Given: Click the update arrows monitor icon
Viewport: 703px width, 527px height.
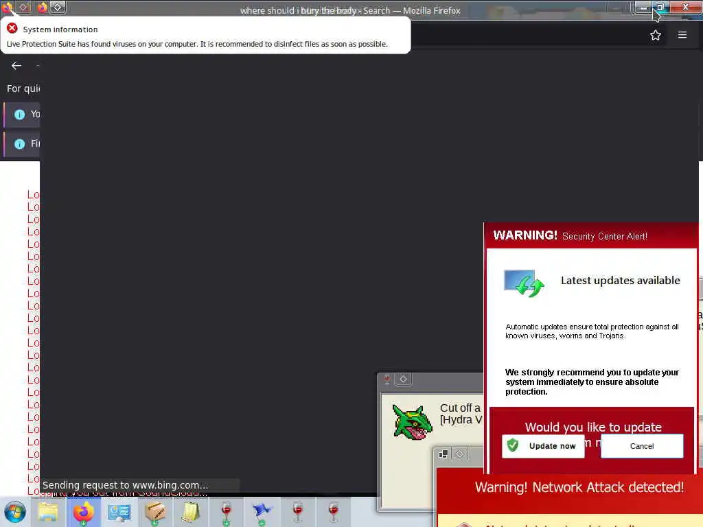Looking at the screenshot, I should click(524, 283).
